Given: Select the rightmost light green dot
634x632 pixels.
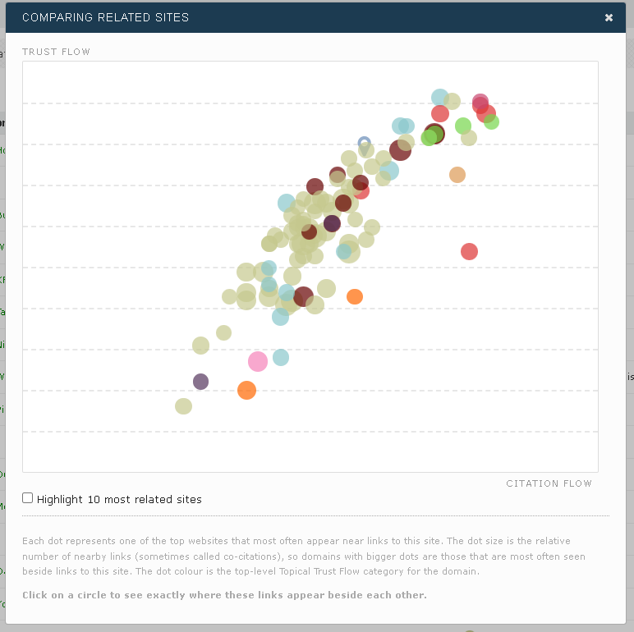Looking at the screenshot, I should coord(491,121).
